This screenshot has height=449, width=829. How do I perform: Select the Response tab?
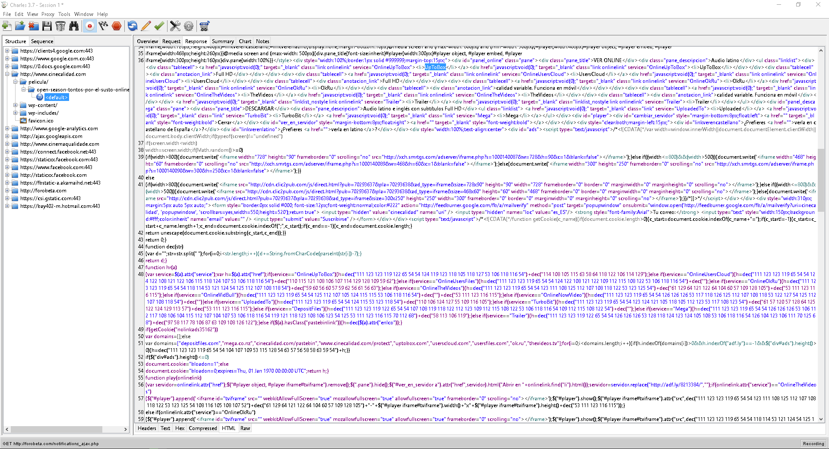click(196, 41)
